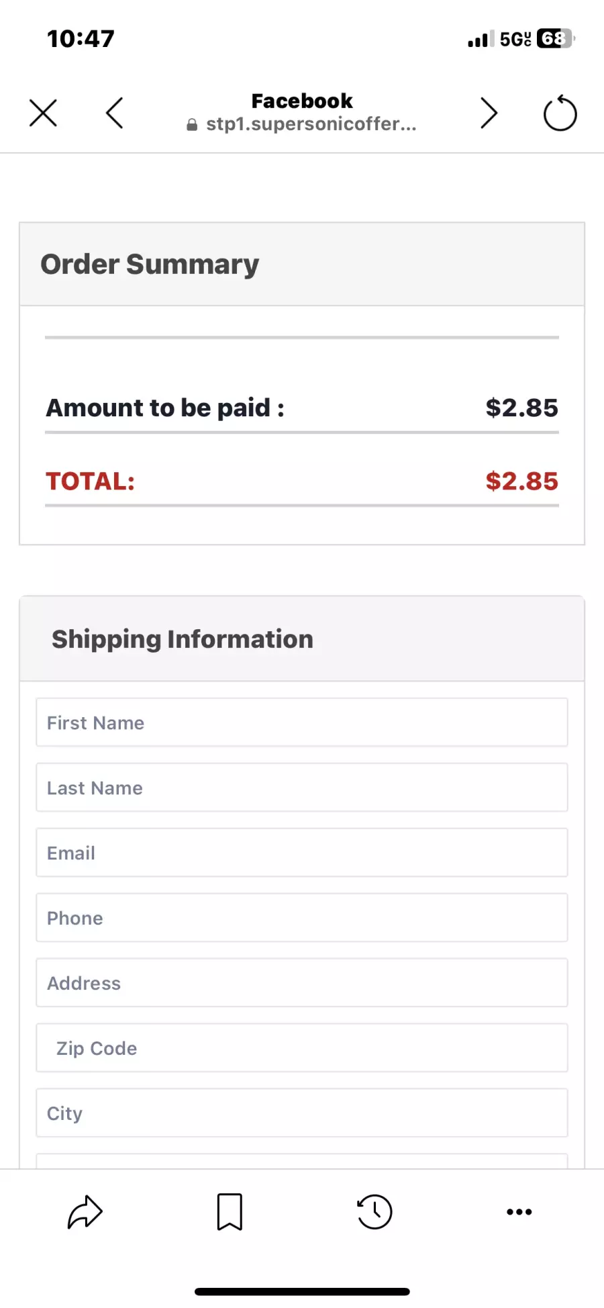
Task: Select the Phone input box
Action: 302,918
